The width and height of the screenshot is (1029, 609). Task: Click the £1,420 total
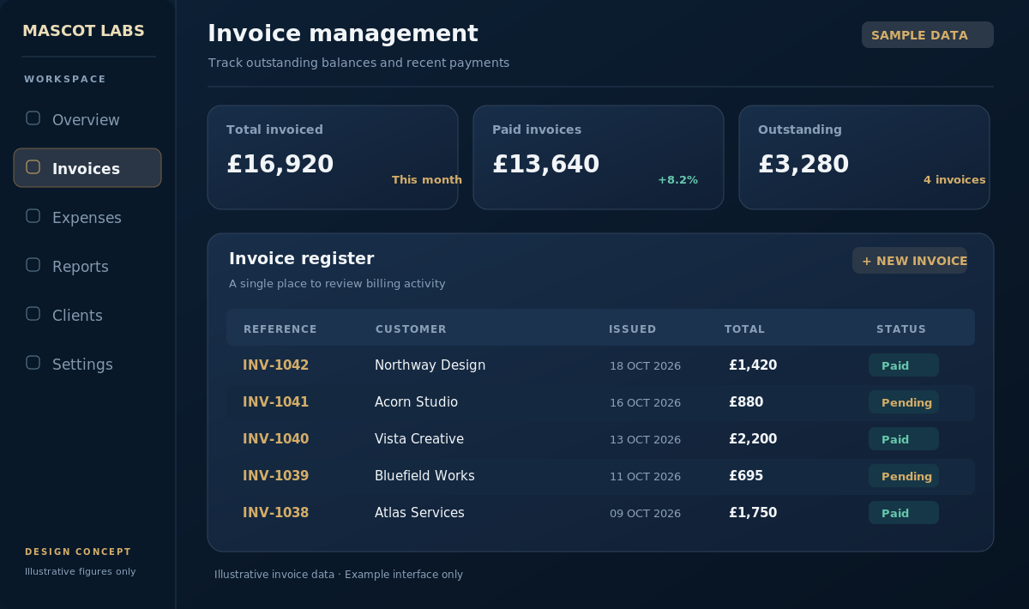(x=753, y=365)
